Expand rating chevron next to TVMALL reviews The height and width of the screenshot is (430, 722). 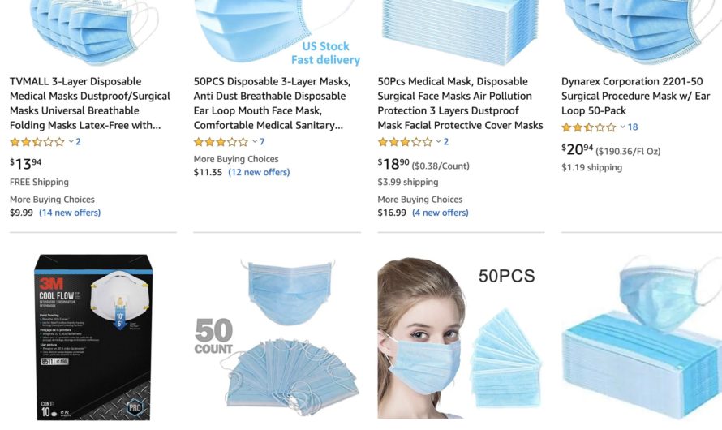71,141
